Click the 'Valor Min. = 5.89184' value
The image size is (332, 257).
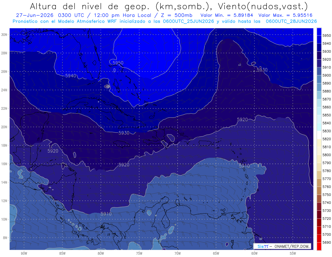point(227,16)
